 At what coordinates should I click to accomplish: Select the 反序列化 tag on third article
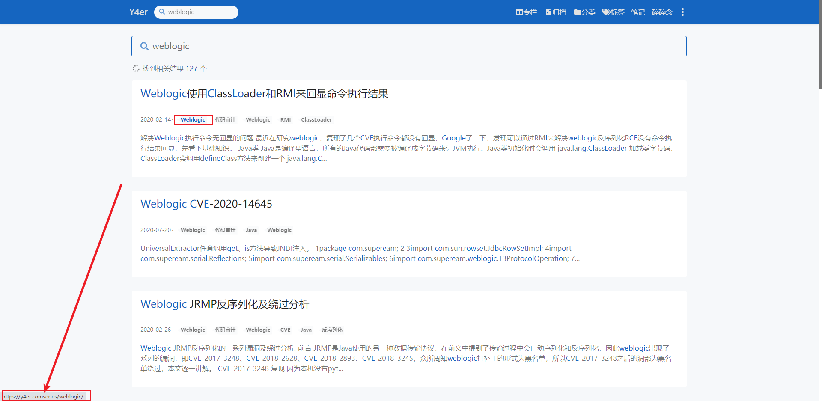pos(332,330)
